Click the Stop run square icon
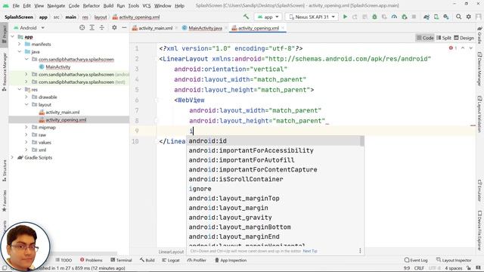 [414, 17]
